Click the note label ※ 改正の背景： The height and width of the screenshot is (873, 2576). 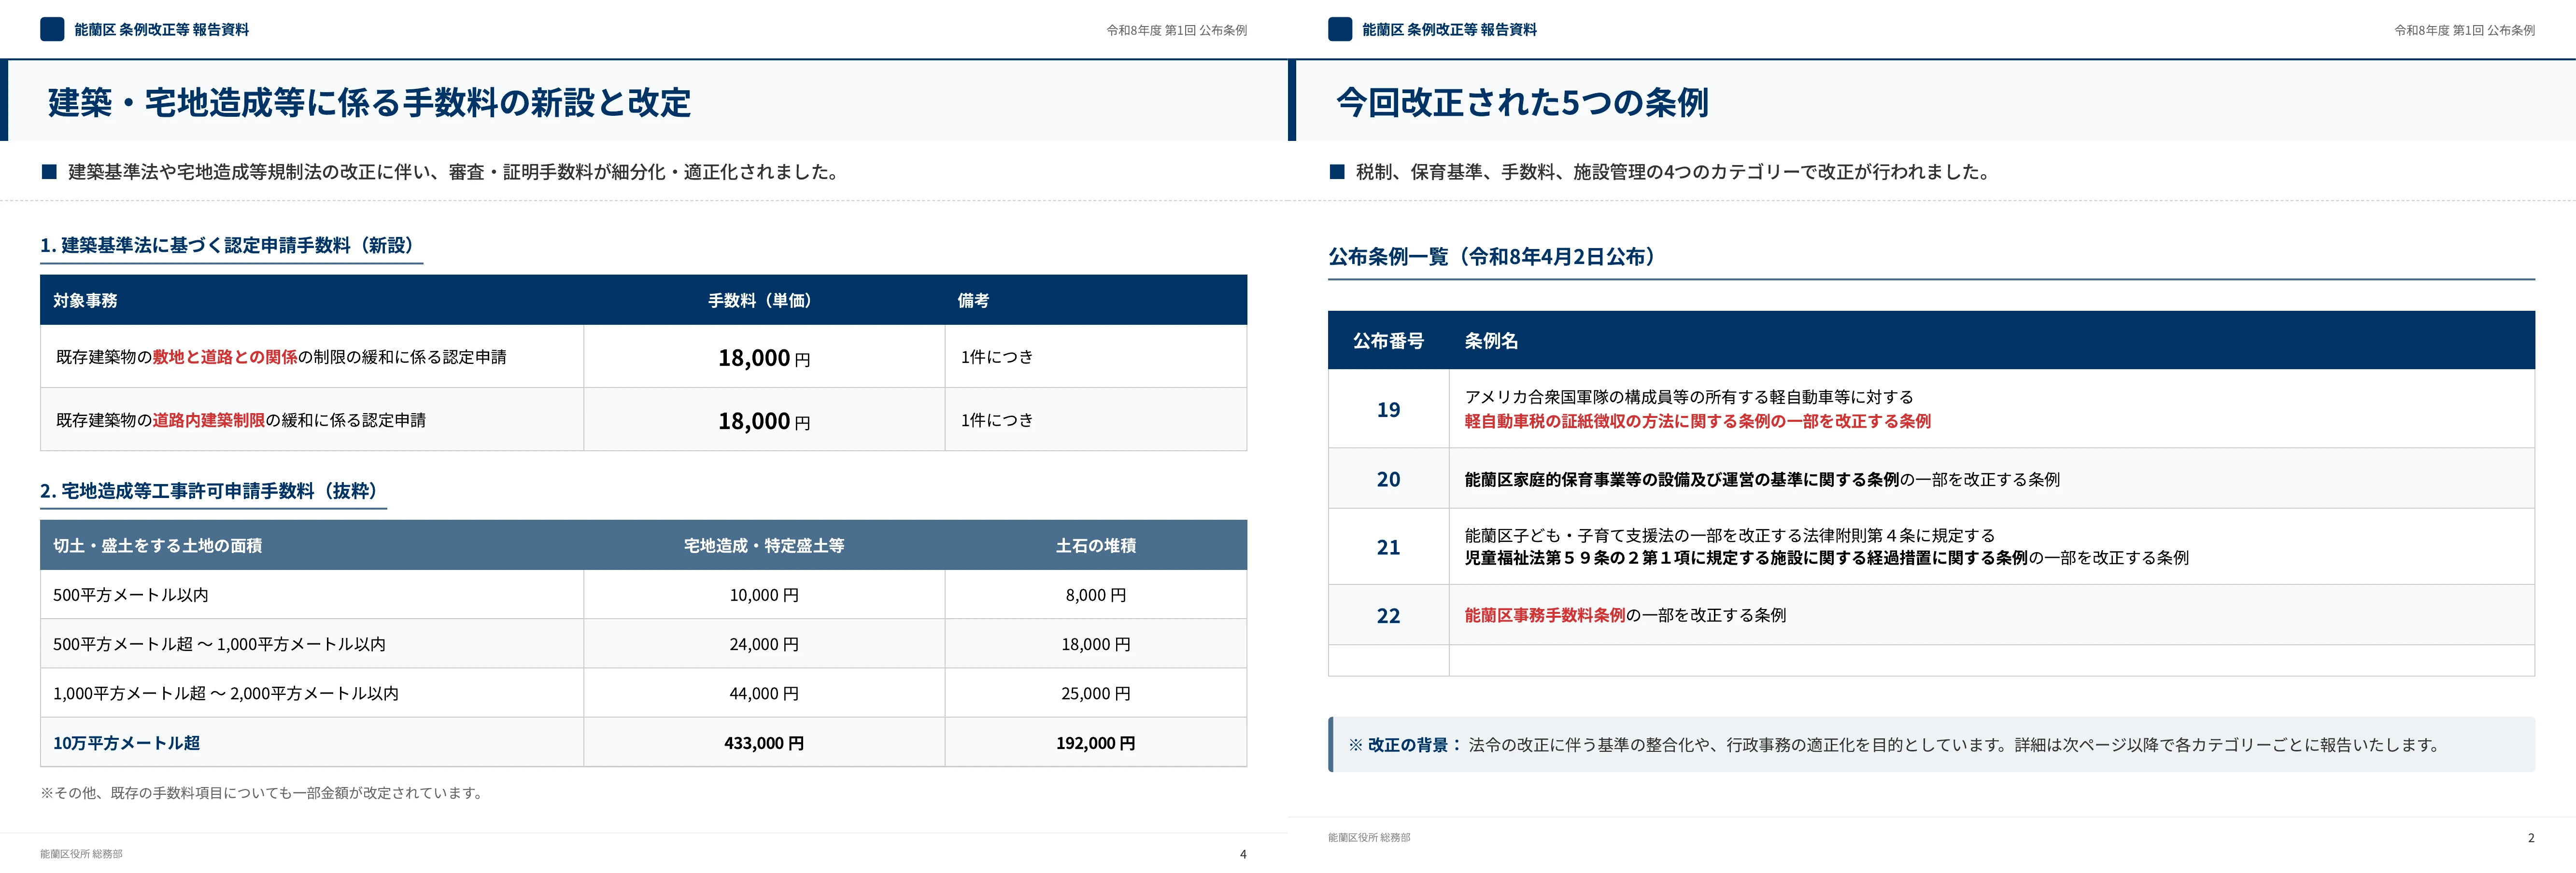tap(1405, 745)
